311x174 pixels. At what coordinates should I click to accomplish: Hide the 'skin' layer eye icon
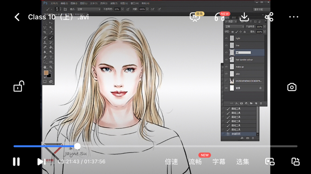[226, 74]
